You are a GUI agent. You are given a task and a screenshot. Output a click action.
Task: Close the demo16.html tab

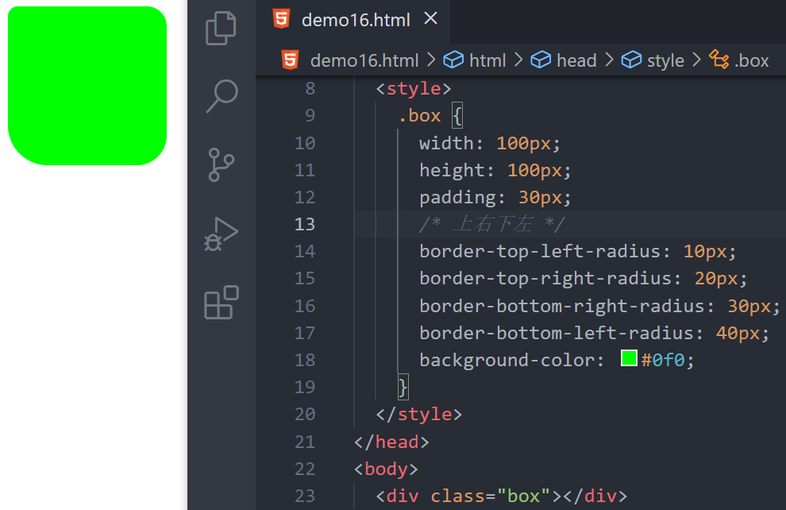click(x=430, y=17)
